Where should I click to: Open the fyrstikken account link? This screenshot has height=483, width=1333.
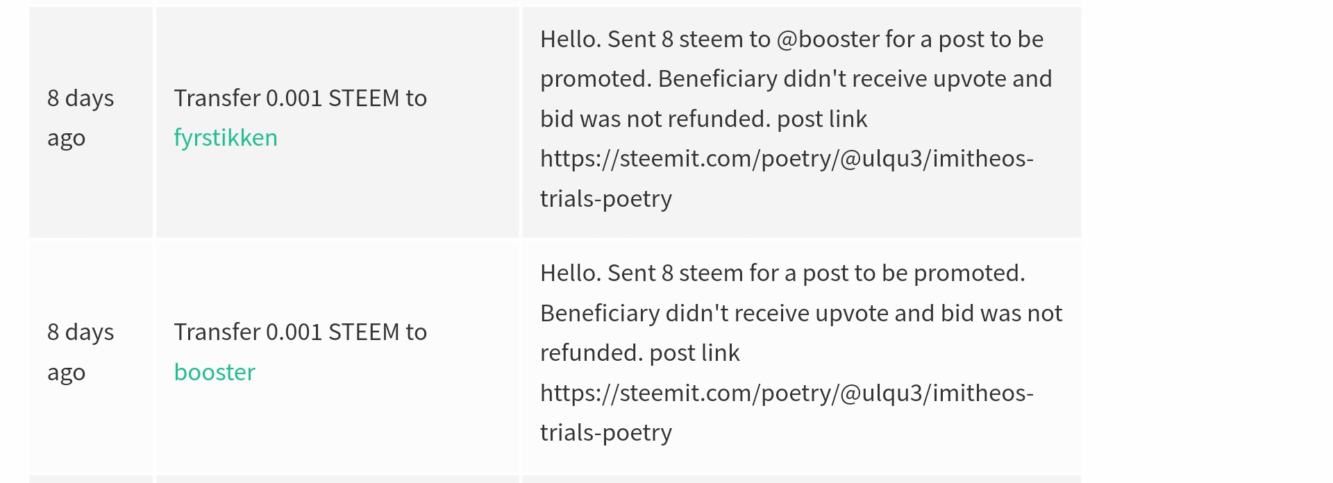click(x=226, y=138)
